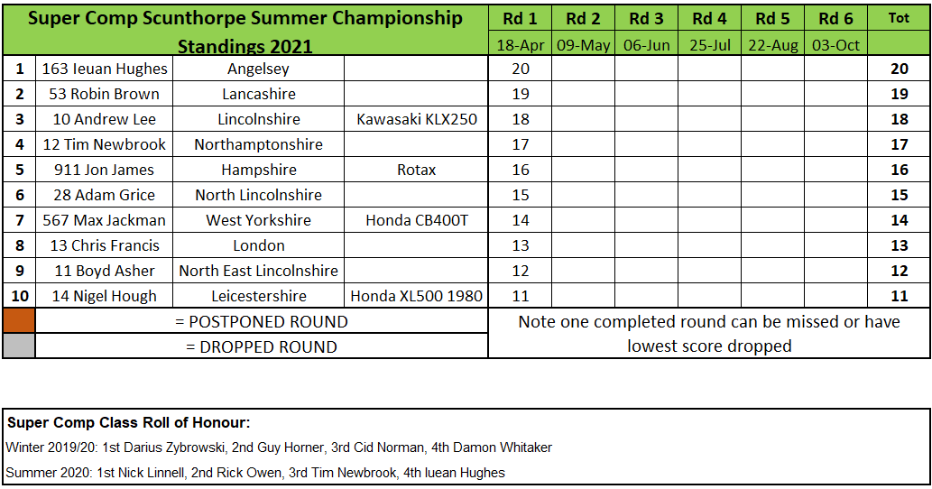
Task: Click the "= DROPPED ROUND" legend label
Action: 261,346
